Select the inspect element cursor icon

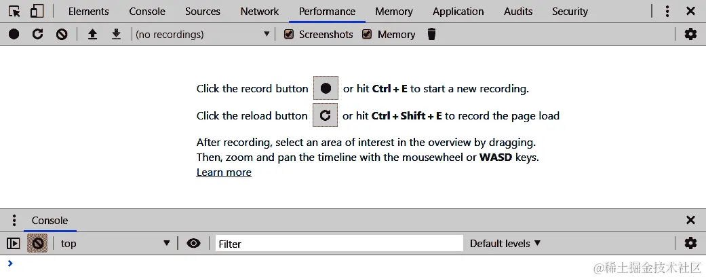click(14, 11)
